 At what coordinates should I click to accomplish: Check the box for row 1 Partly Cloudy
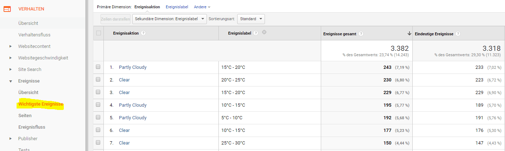coord(98,67)
